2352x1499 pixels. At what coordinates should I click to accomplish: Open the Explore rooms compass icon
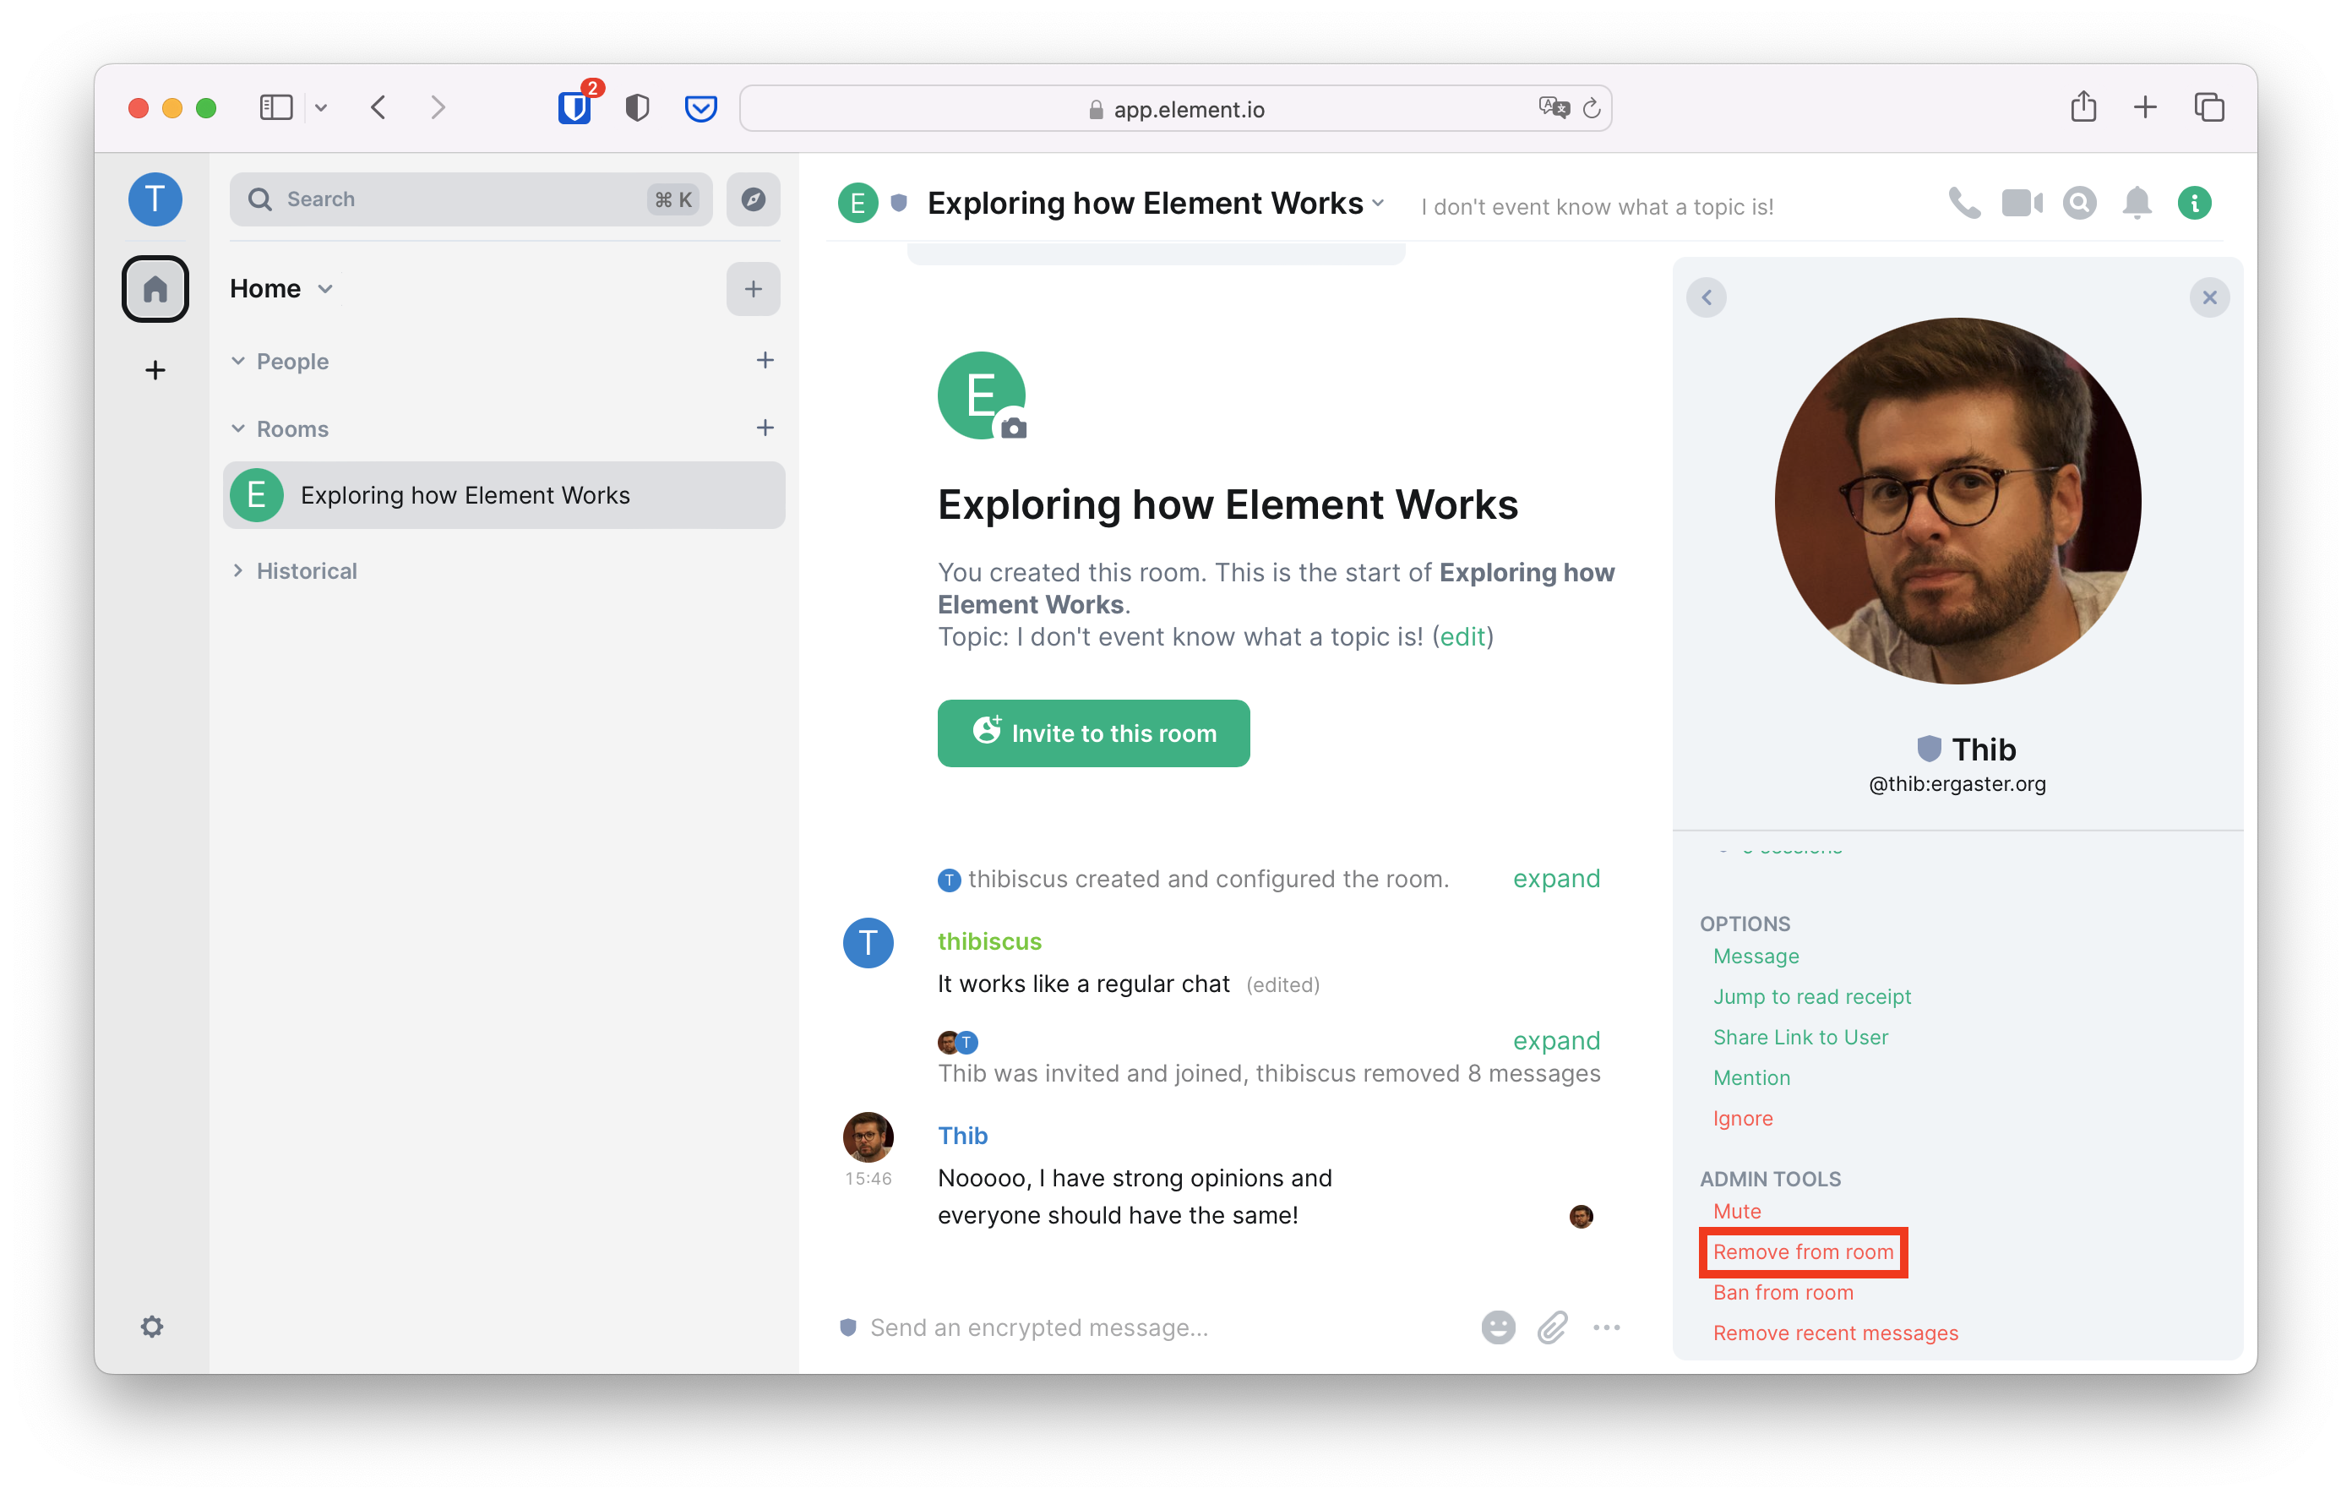(752, 199)
